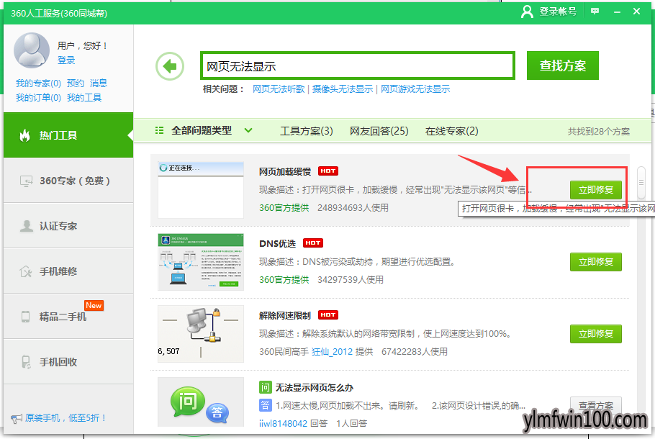
Task: Click the text 248934693人使用
Action: pos(353,207)
